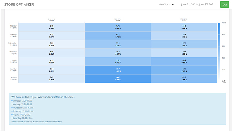Select the Monday 17:00-21:00 heatmap cell

click(184, 27)
